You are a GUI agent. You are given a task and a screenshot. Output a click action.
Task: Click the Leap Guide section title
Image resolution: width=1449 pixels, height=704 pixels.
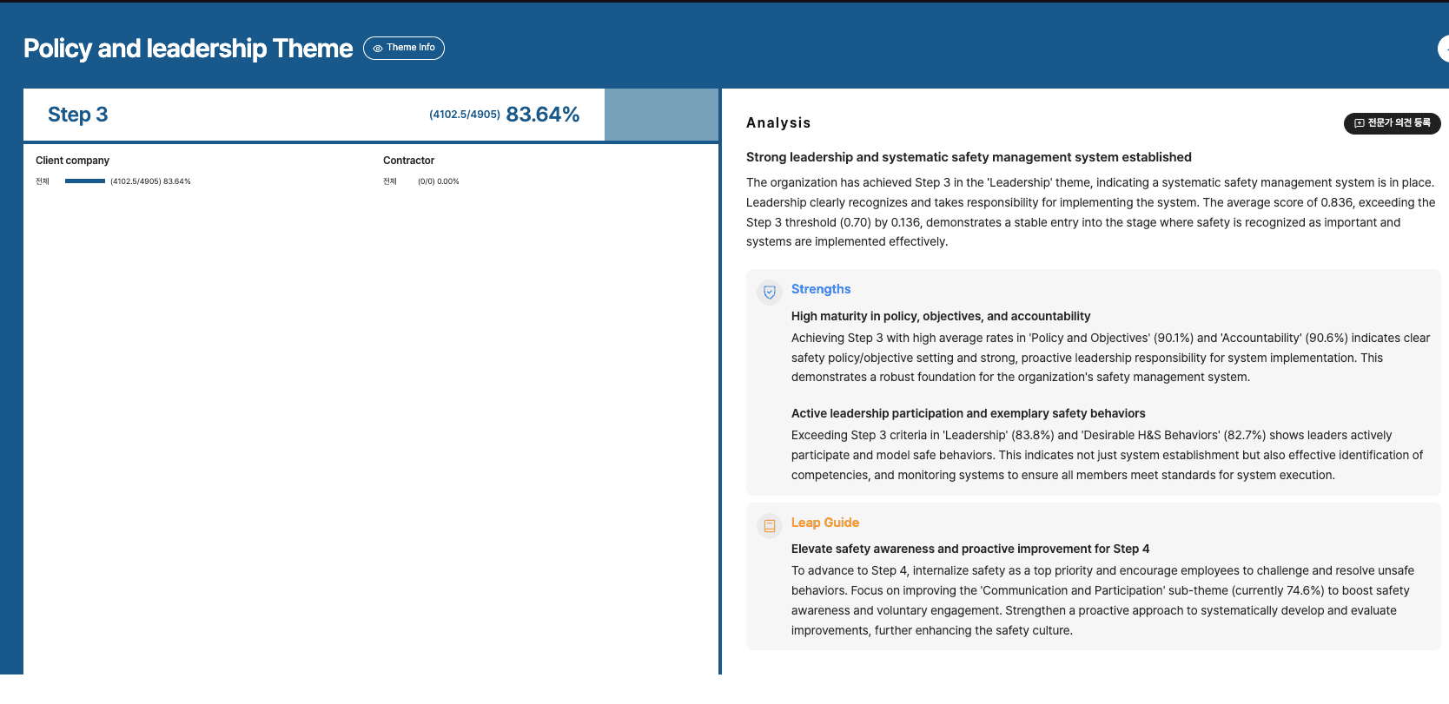(x=825, y=523)
